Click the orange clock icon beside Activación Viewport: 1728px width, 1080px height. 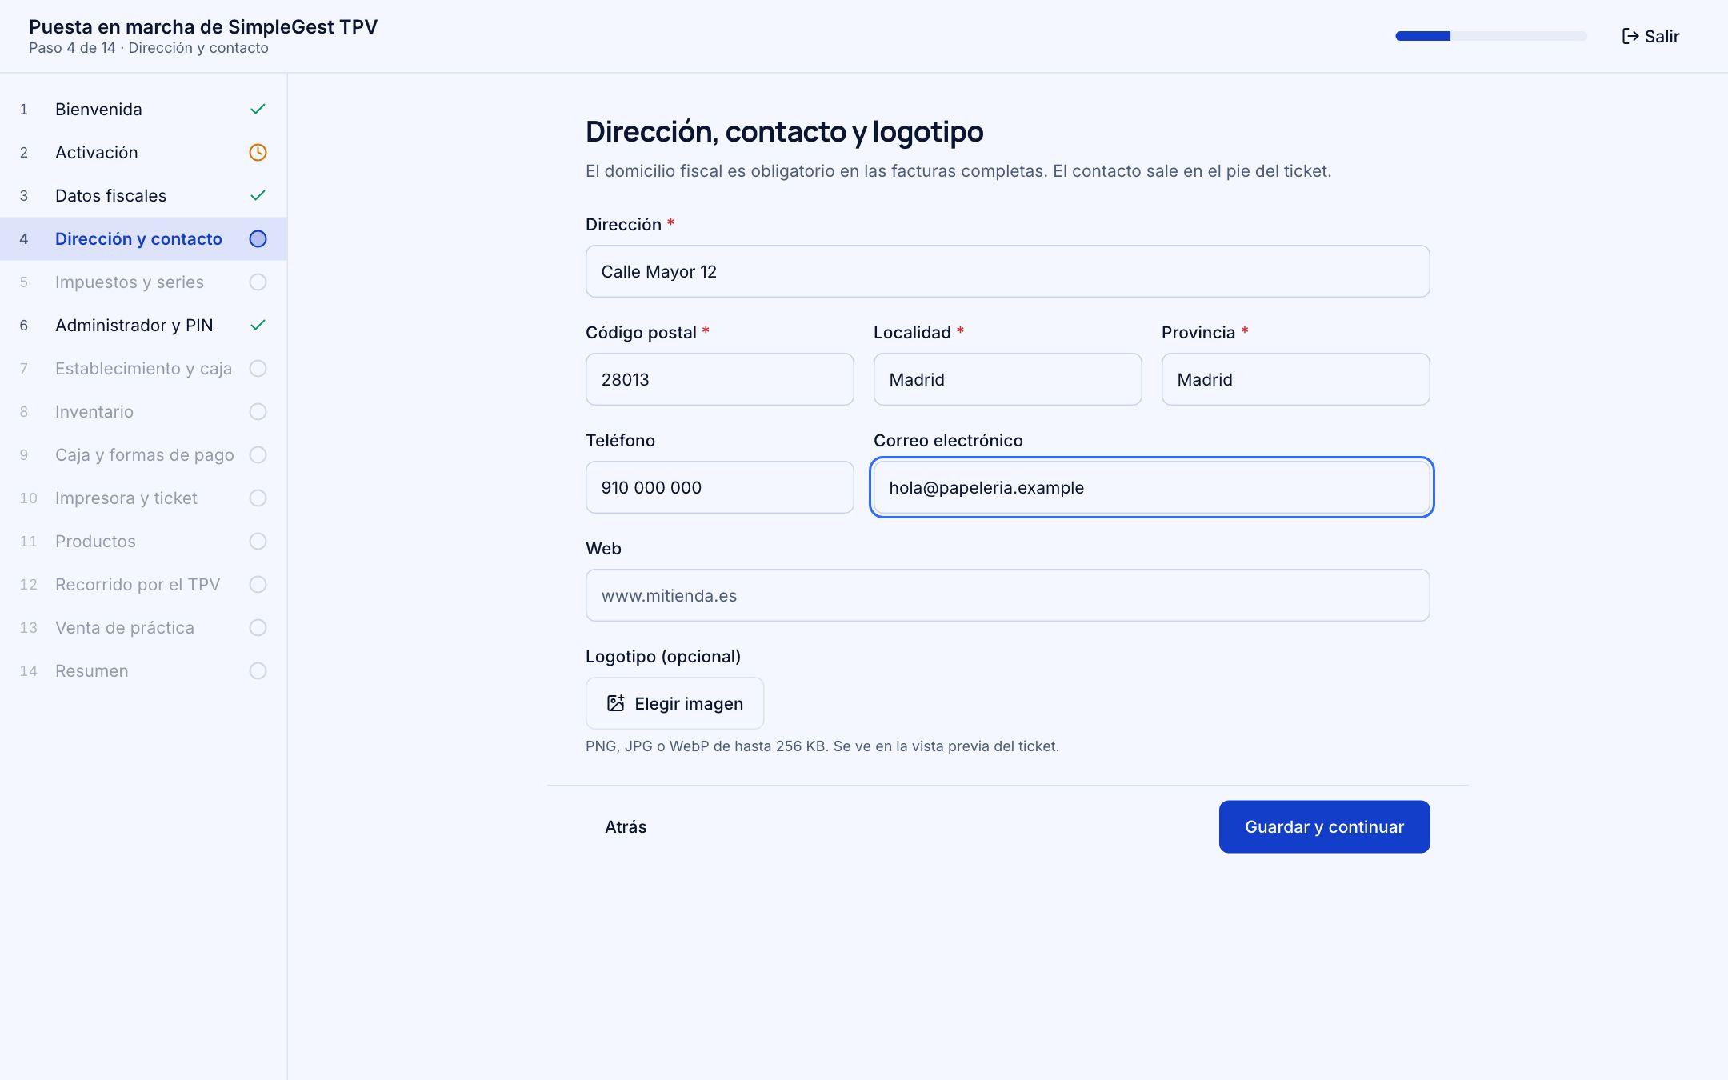[258, 152]
